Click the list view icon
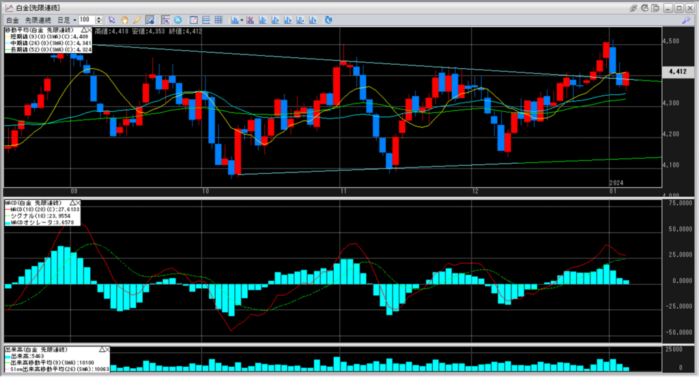Image resolution: width=699 pixels, height=377 pixels. (206, 20)
